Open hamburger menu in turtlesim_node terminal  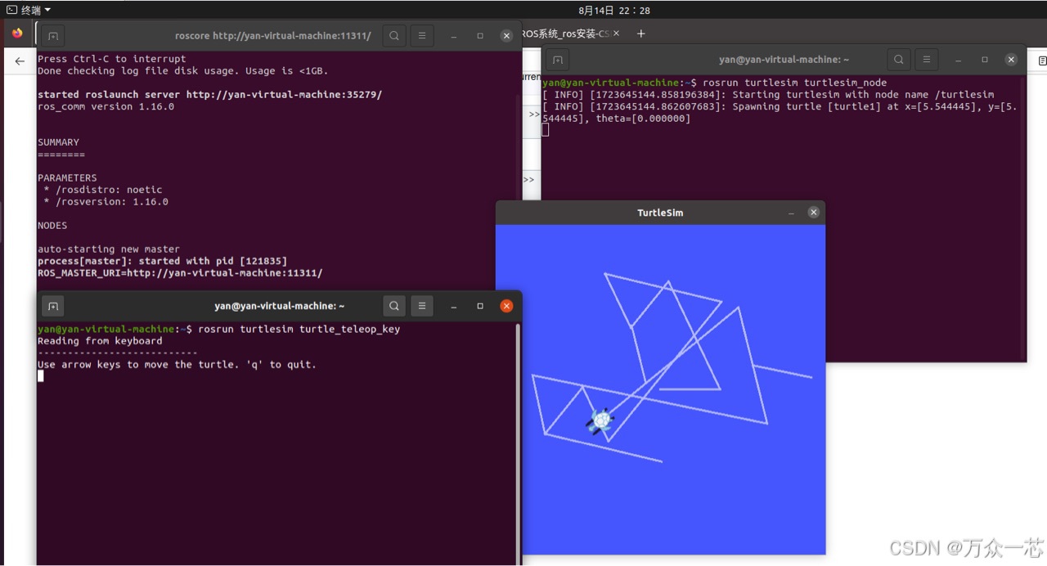click(x=926, y=60)
